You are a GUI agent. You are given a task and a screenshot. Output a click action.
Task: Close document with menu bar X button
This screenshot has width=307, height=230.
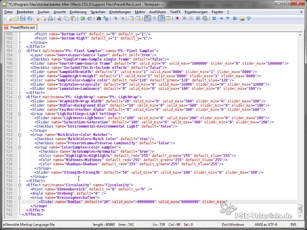(x=302, y=12)
